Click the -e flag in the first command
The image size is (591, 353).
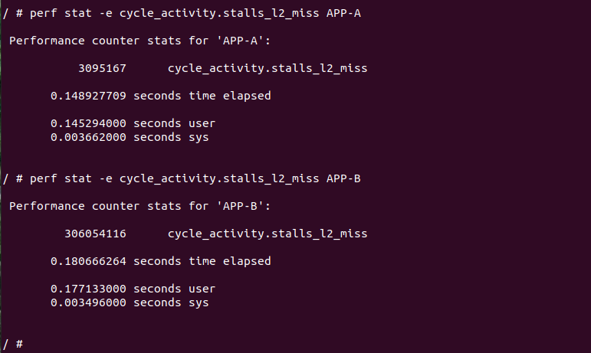(105, 13)
